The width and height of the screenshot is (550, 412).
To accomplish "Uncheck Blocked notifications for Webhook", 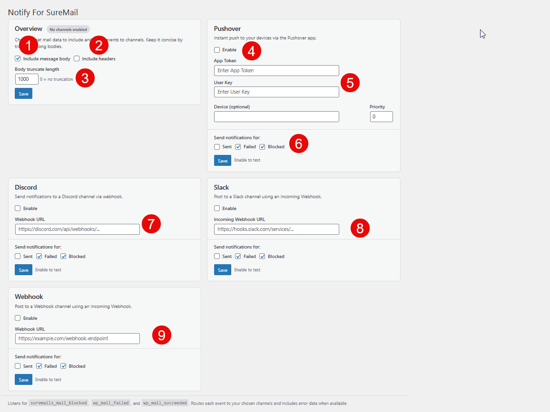I will pyautogui.click(x=63, y=366).
